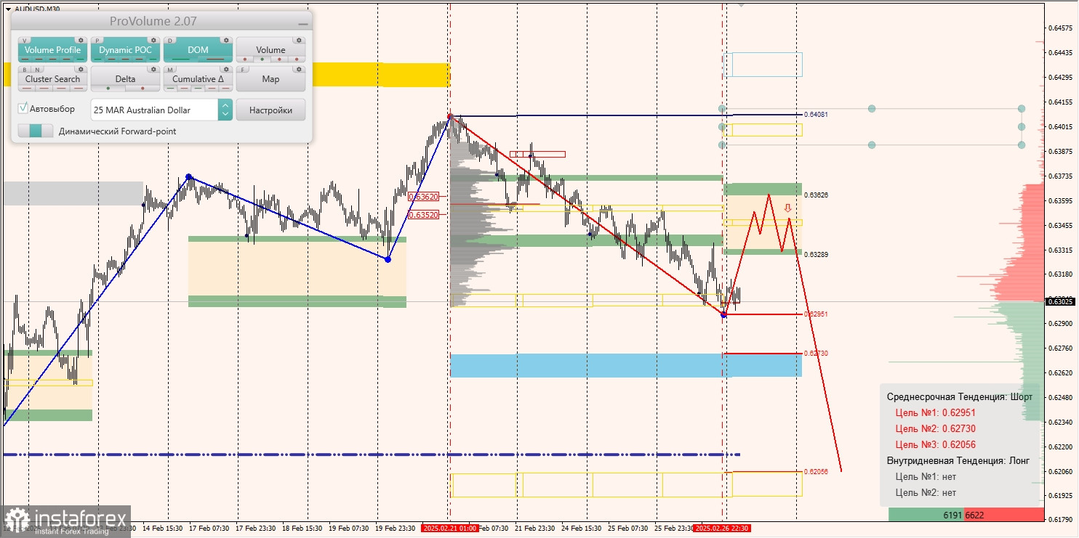Click the 0.63626 level label
This screenshot has height=538, width=1079.
(816, 195)
